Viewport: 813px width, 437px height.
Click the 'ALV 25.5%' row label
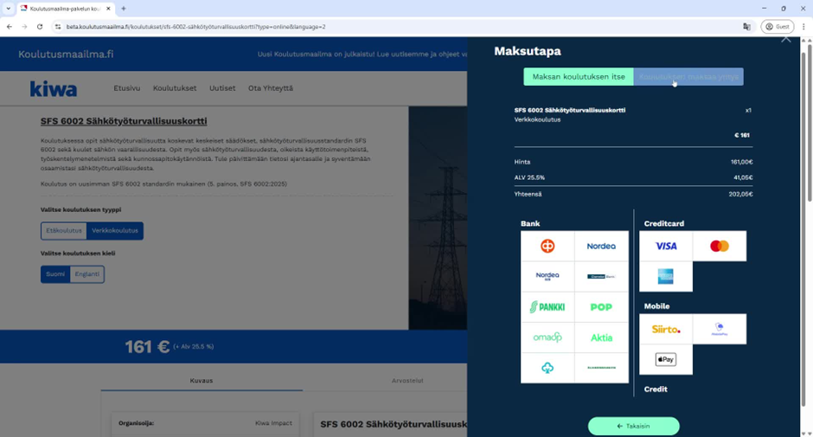[529, 177]
